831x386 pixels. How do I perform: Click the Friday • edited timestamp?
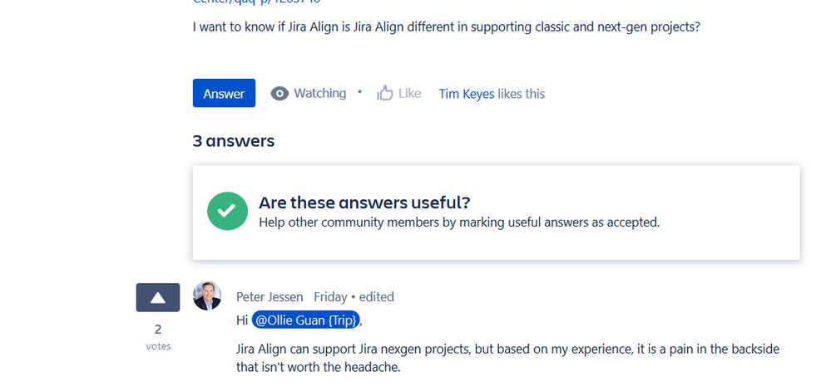354,297
